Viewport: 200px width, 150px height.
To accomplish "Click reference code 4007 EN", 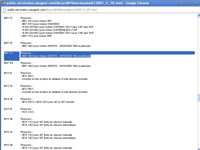I will [8, 63].
